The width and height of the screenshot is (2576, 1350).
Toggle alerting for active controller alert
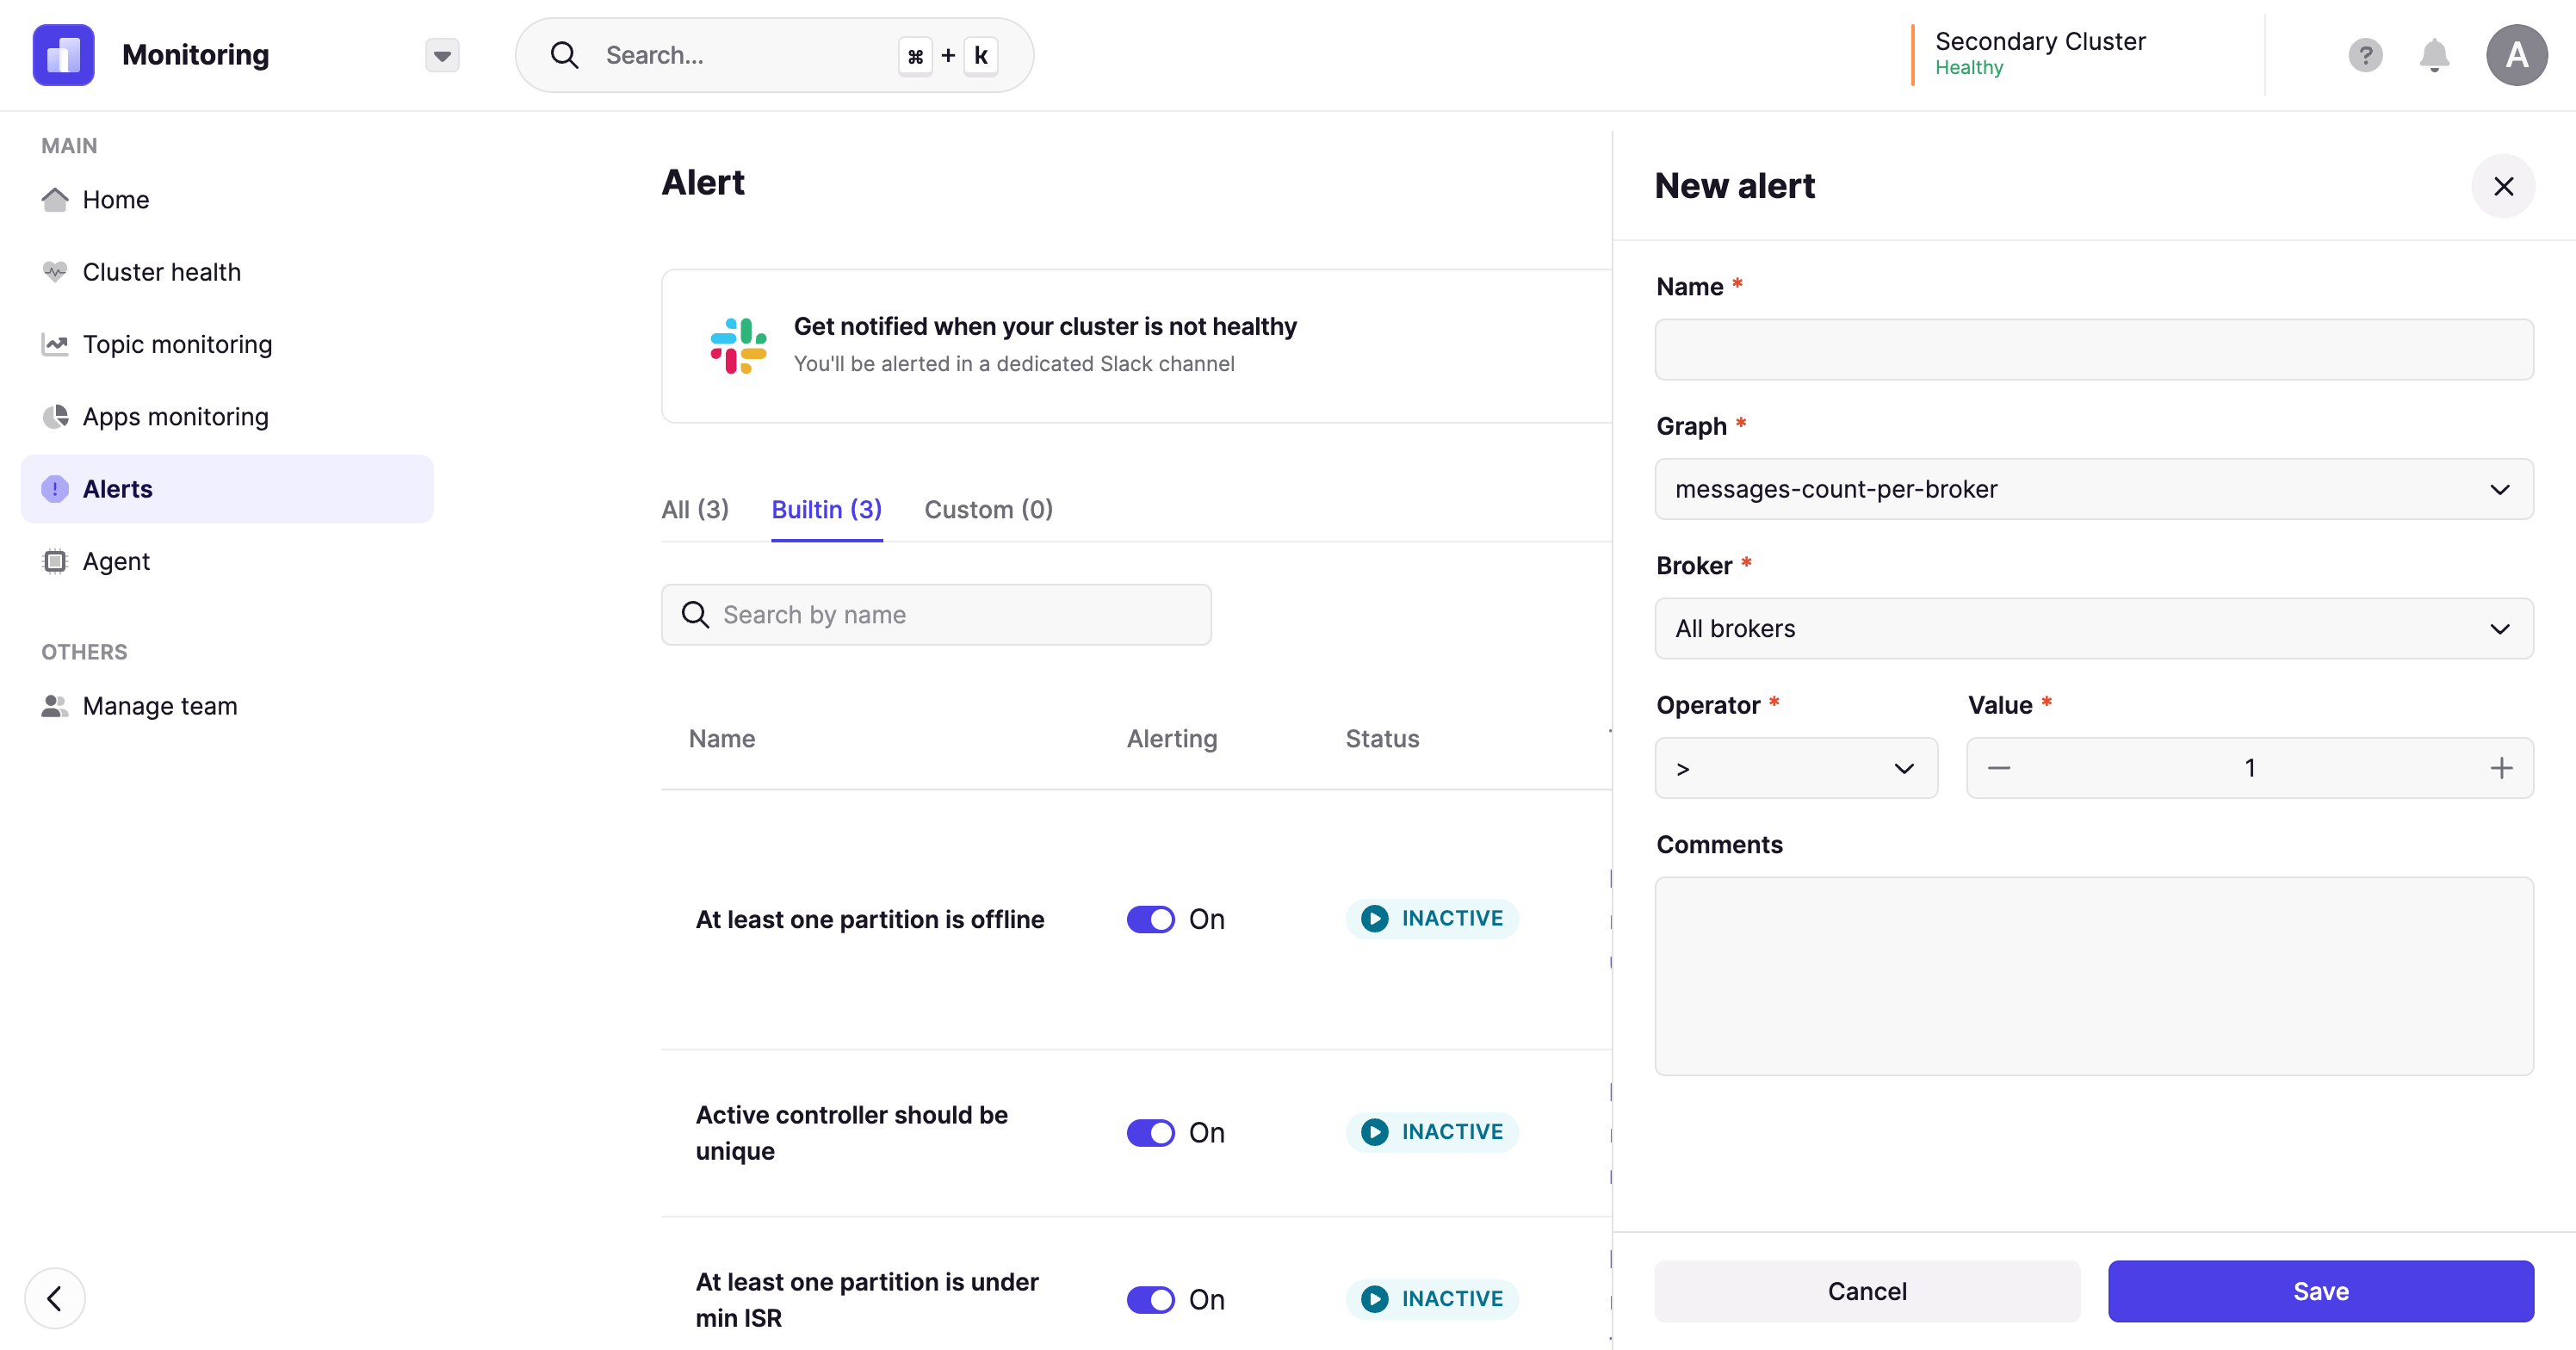(1152, 1132)
